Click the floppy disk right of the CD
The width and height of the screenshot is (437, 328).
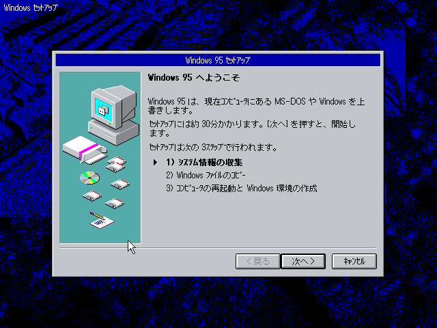pos(120,184)
